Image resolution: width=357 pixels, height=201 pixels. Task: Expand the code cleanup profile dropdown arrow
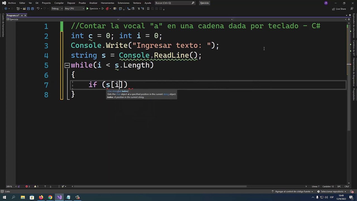tap(66, 186)
